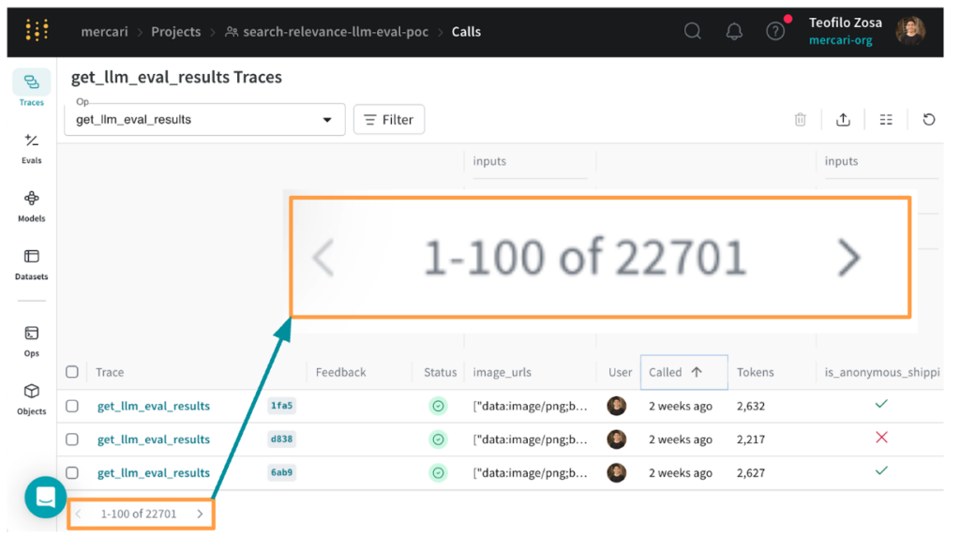Go to Models in the sidebar
This screenshot has width=960, height=536.
[x=31, y=205]
